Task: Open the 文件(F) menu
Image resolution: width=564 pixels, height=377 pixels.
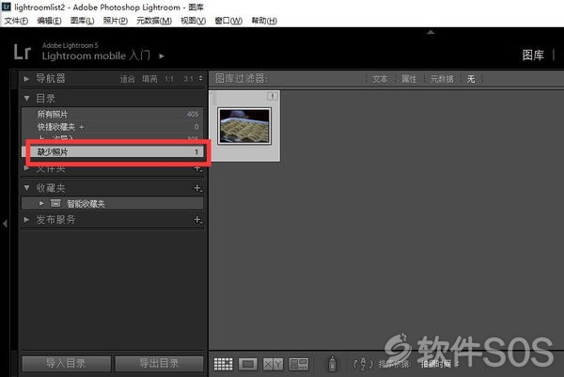Action: coord(16,21)
